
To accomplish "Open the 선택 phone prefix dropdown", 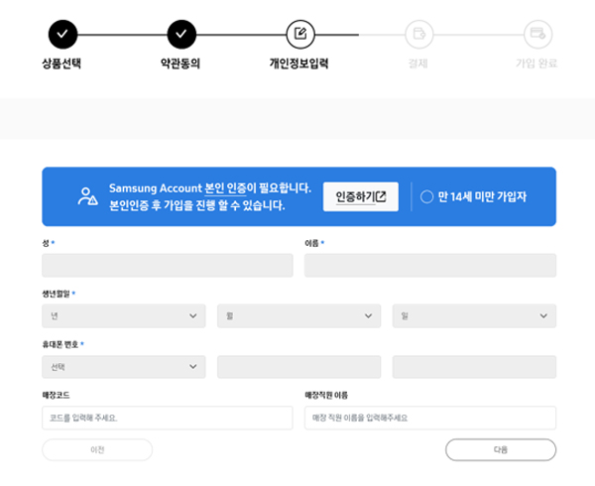I will point(124,367).
